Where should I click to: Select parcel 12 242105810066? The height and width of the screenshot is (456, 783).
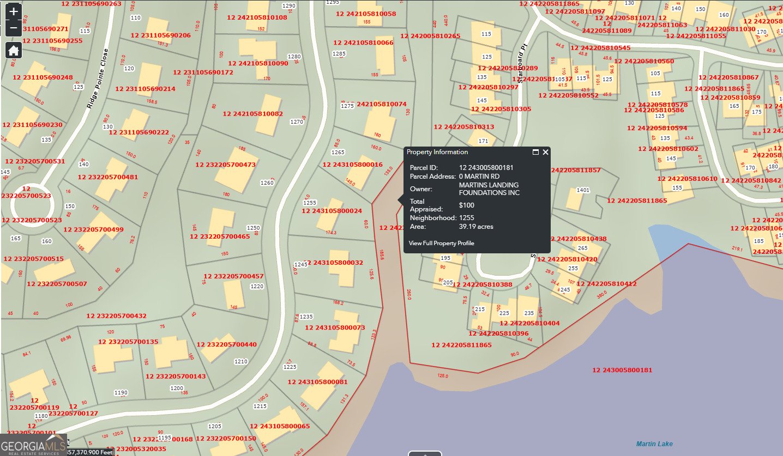pos(363,42)
